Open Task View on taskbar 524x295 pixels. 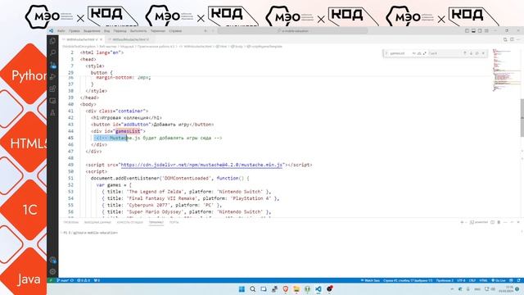[264, 289]
